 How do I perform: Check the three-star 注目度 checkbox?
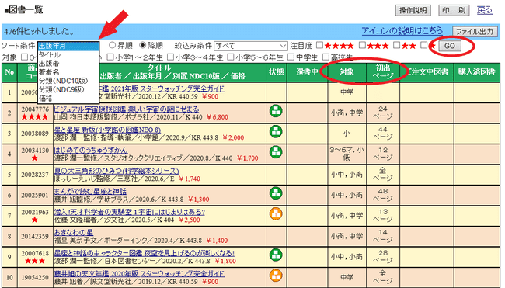pos(362,45)
